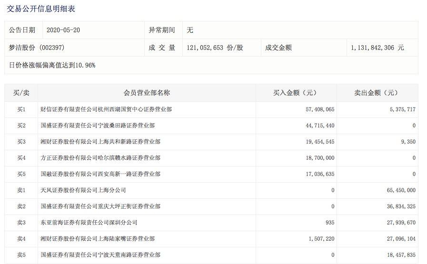Select the 买3 row label
Image resolution: width=427 pixels, height=264 pixels.
[21, 142]
